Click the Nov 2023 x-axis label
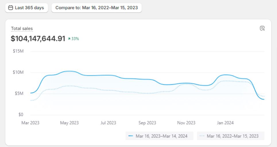 pos(186,123)
